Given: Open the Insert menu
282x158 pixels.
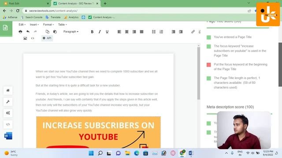Looking at the screenshot, I should [34, 25].
